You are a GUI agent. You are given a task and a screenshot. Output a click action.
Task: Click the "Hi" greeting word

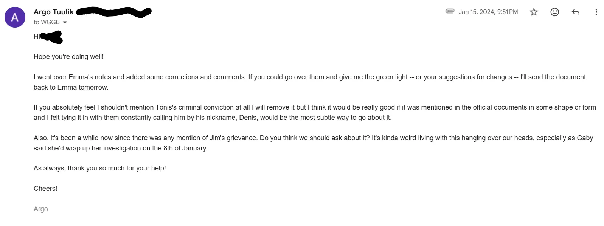[36, 37]
